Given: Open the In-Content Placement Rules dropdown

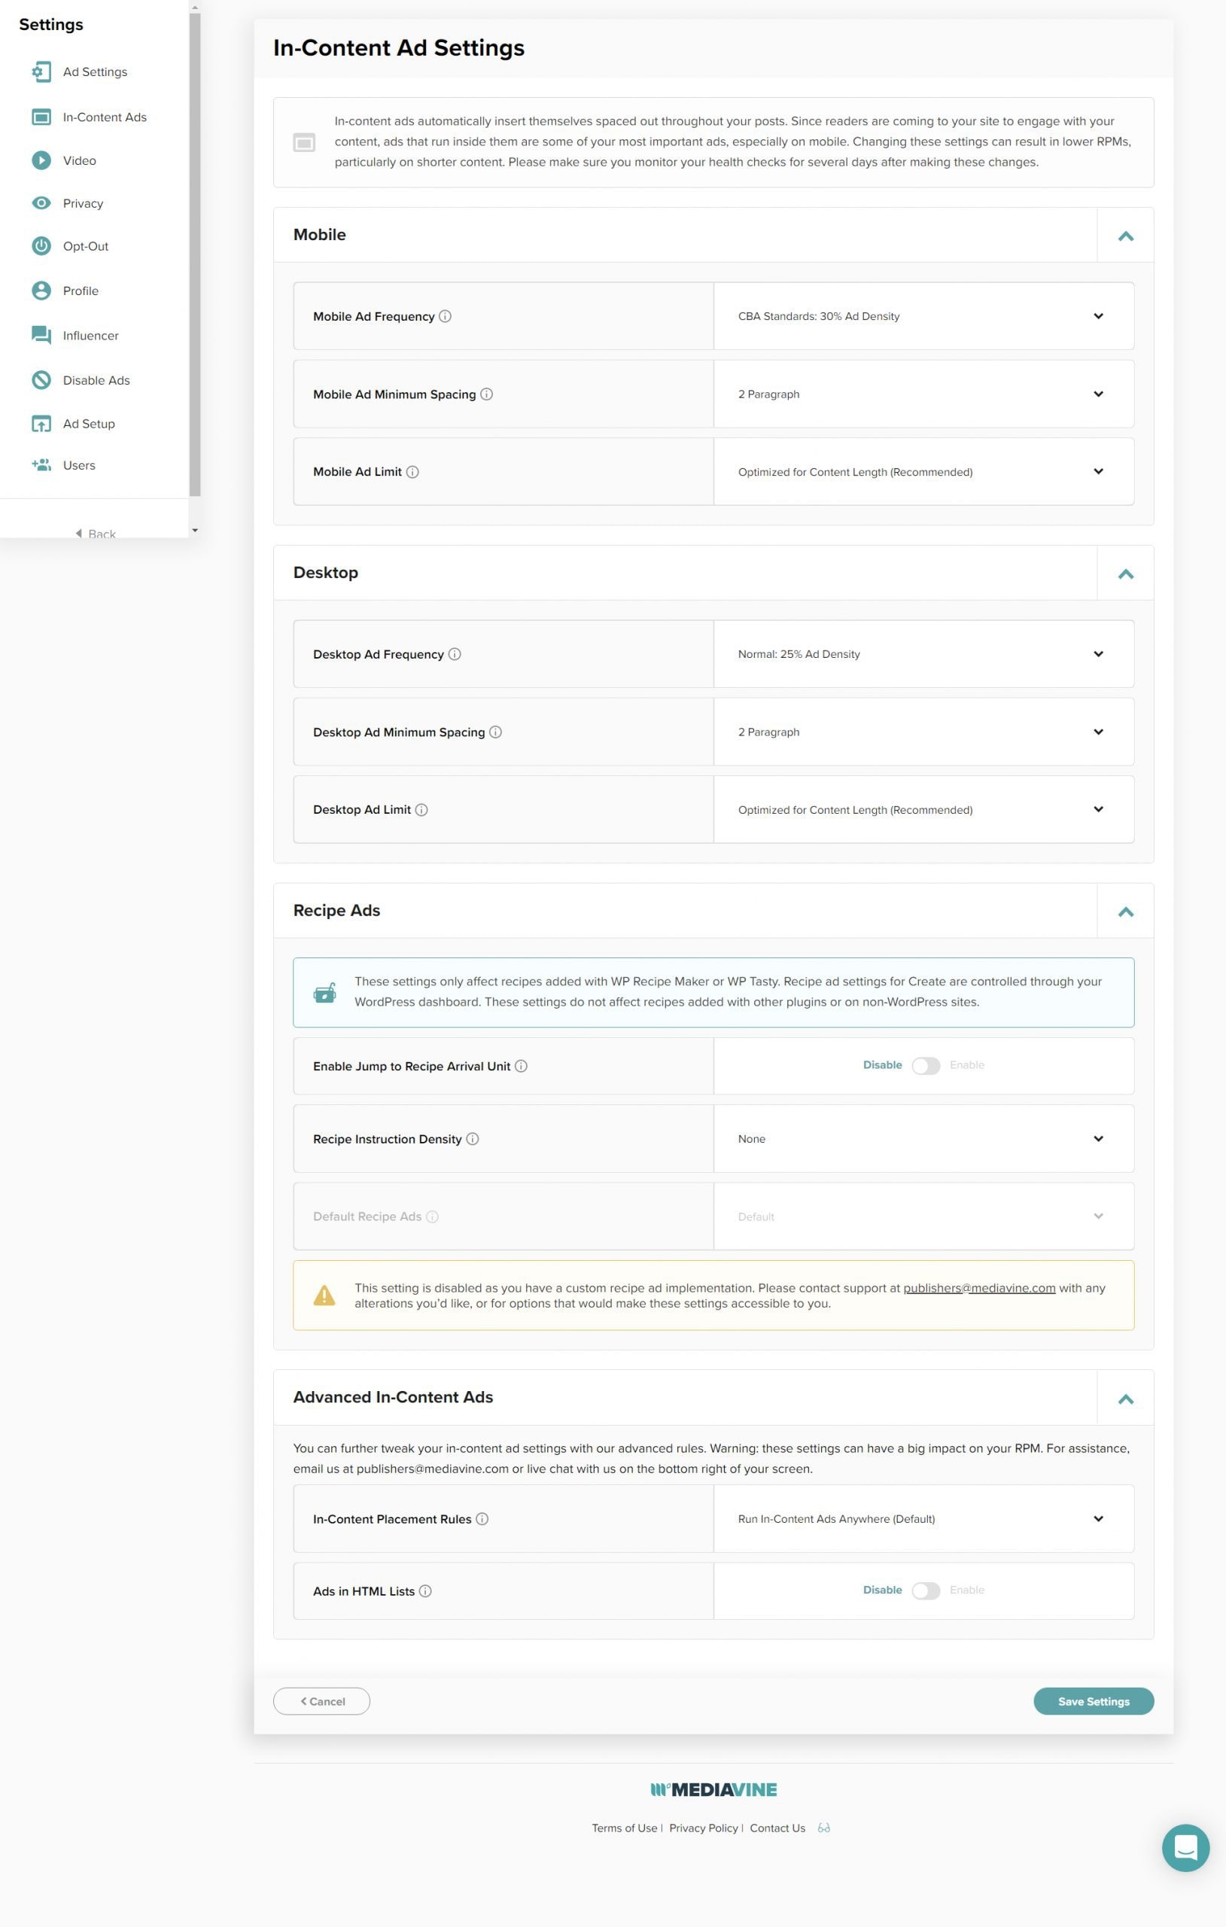Looking at the screenshot, I should (923, 1519).
